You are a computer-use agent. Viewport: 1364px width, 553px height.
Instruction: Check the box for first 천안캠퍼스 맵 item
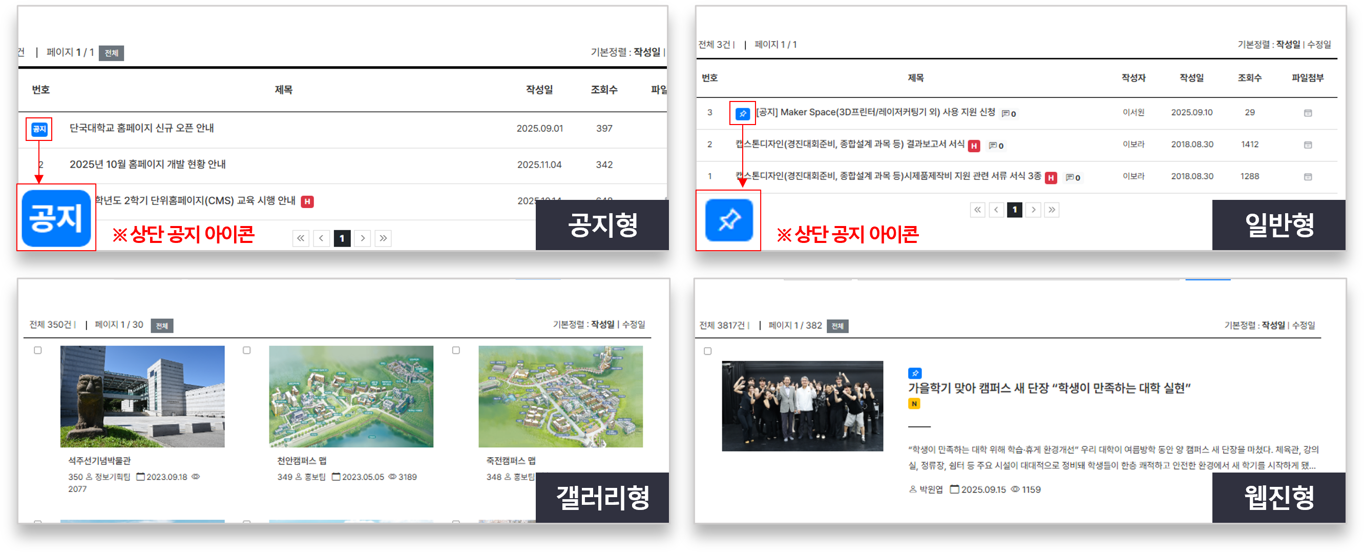[247, 350]
